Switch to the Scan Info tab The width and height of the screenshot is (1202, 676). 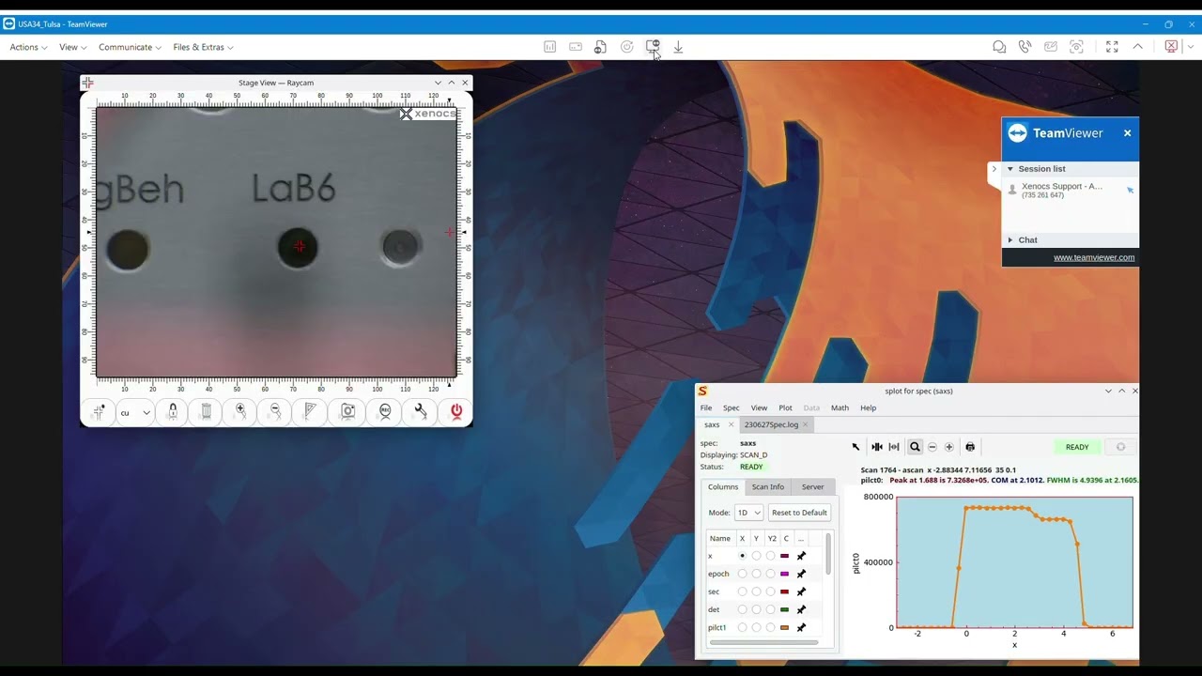click(x=767, y=487)
